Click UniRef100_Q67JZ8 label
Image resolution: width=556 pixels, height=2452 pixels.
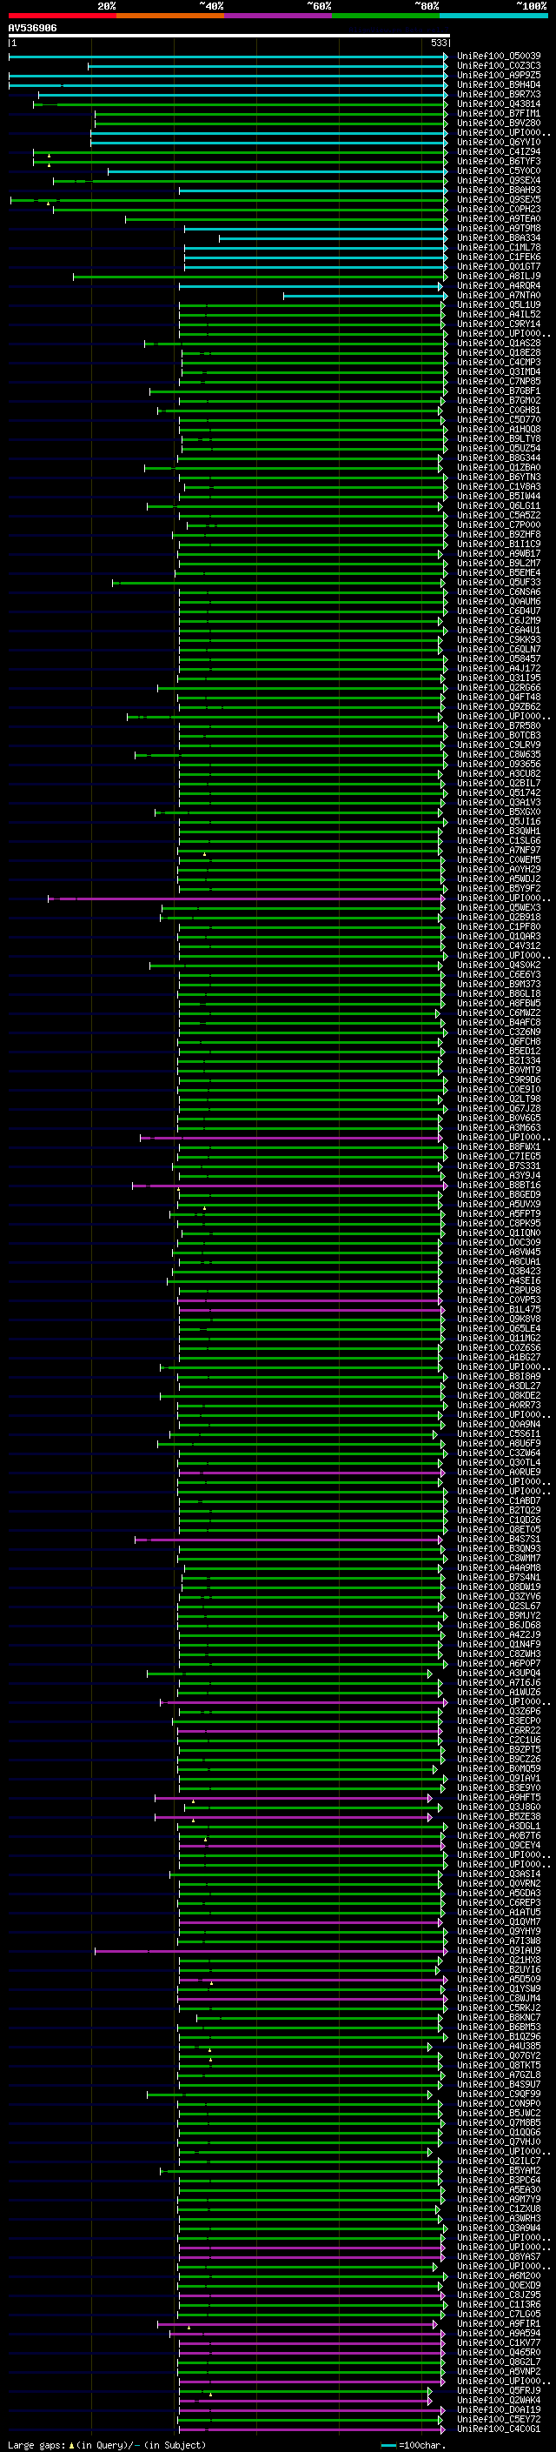(499, 1109)
